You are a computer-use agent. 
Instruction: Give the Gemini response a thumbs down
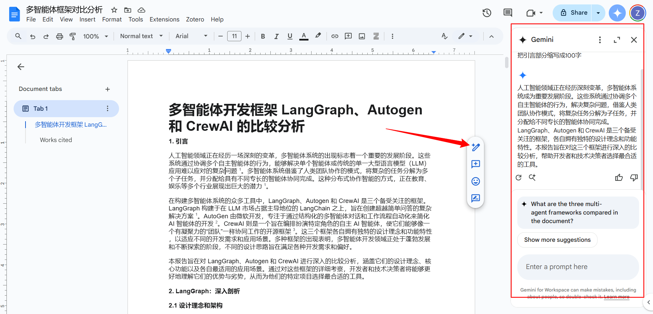tap(634, 177)
